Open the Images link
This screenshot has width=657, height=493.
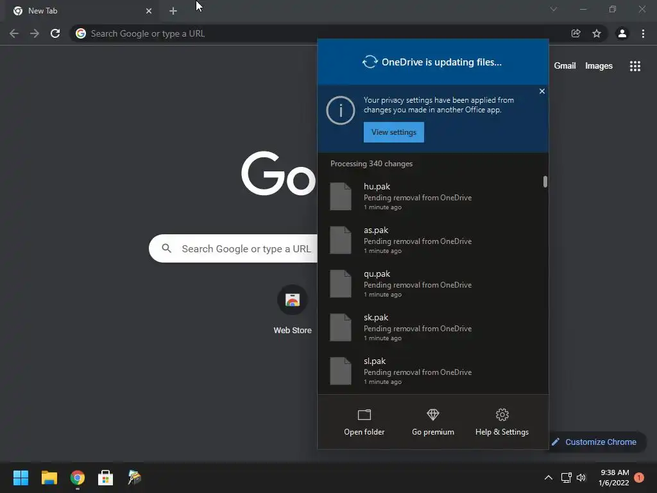point(599,66)
